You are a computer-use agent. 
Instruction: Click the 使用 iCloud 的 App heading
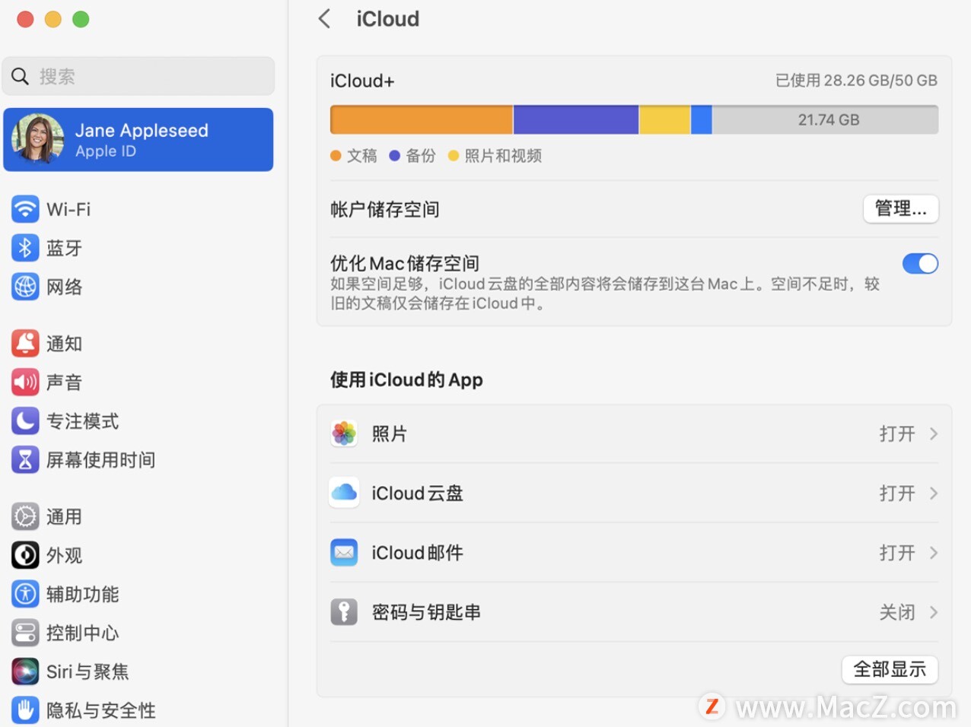[x=406, y=379]
